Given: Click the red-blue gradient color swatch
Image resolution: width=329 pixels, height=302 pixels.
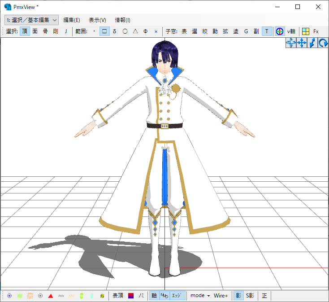Looking at the screenshot, I should pos(131,296).
